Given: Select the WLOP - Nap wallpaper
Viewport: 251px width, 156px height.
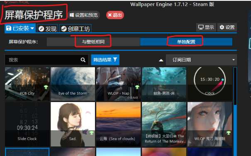Looking at the screenshot, I should click(119, 84).
